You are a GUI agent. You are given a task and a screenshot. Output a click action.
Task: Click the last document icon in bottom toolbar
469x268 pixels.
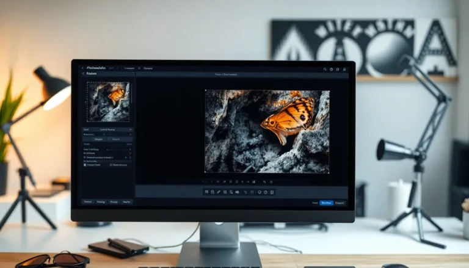point(272,192)
